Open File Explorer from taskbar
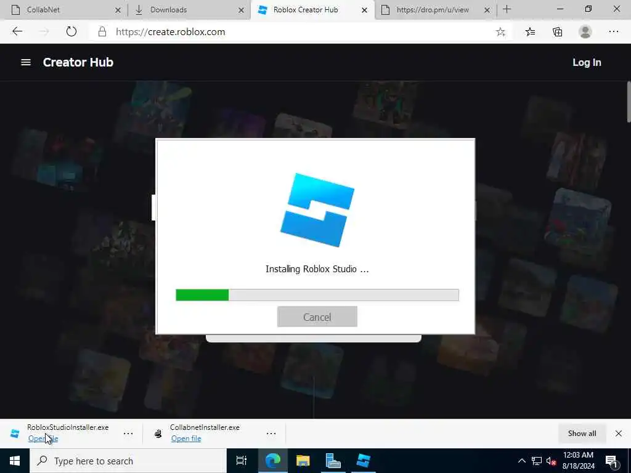 [x=303, y=461]
